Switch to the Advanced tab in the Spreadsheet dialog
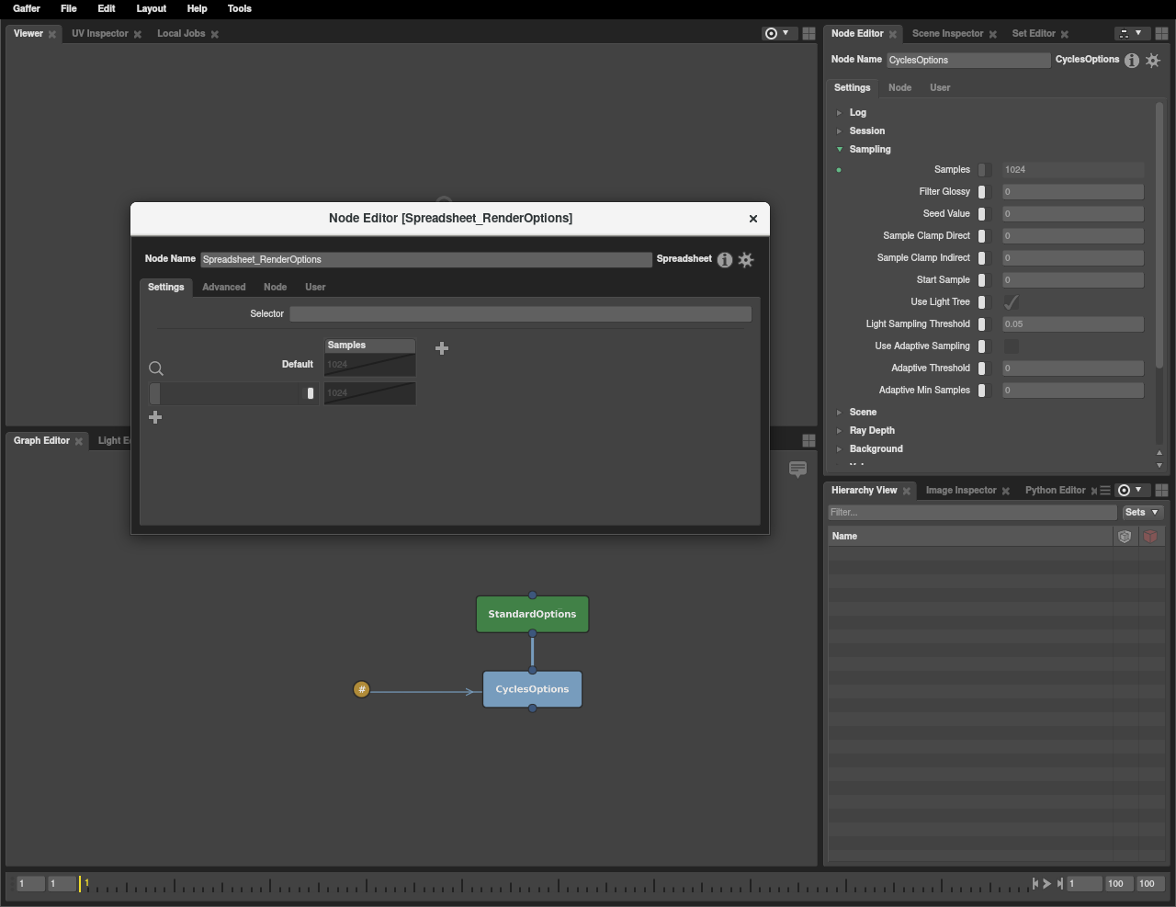1176x907 pixels. pos(224,288)
